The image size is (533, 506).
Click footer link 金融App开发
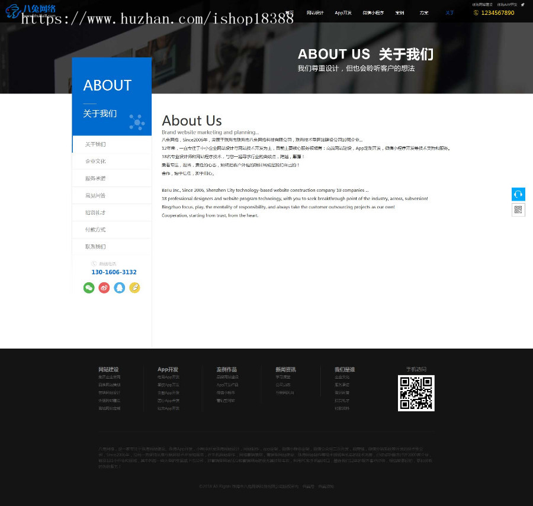(x=168, y=393)
